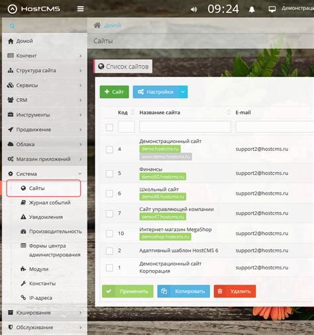314x335 pixels.
Task: Click the home icon in breadcrumb
Action: [97, 25]
